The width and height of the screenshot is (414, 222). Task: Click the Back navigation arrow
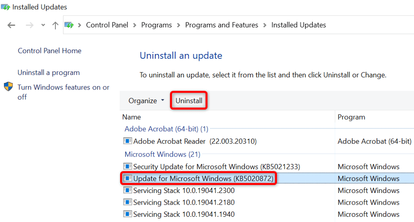pos(11,25)
